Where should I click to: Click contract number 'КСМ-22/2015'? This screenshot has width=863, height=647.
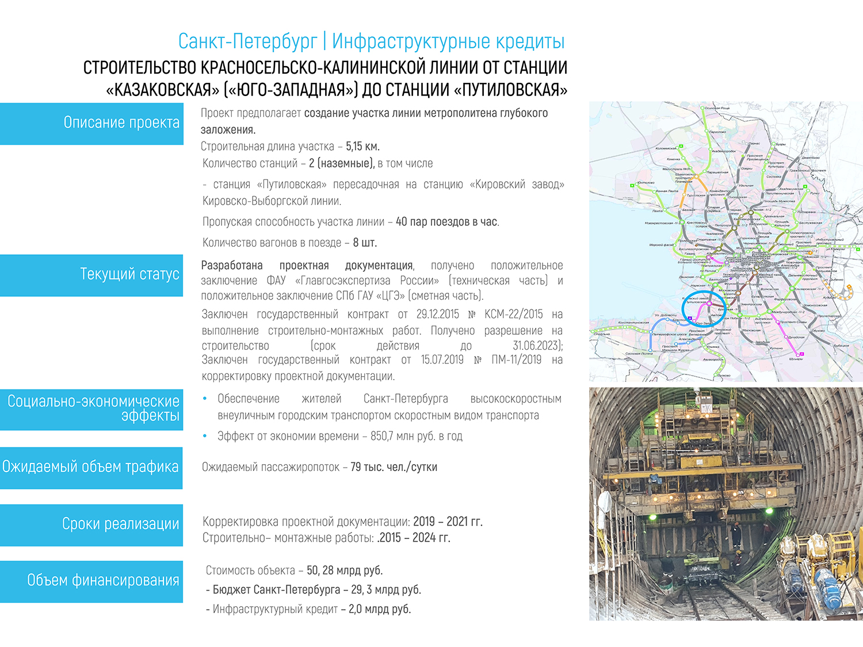tap(514, 314)
